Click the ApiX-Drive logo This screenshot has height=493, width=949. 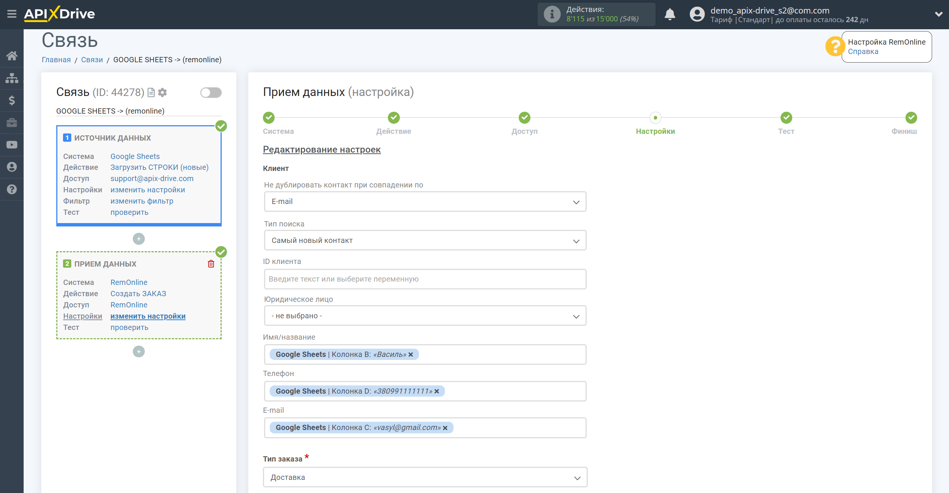click(x=59, y=14)
